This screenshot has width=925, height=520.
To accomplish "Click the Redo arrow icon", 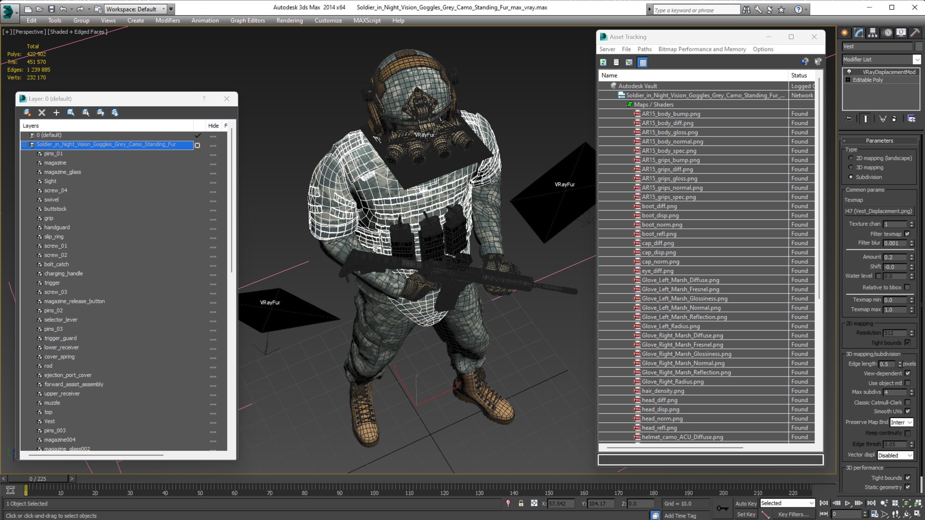I will (80, 9).
